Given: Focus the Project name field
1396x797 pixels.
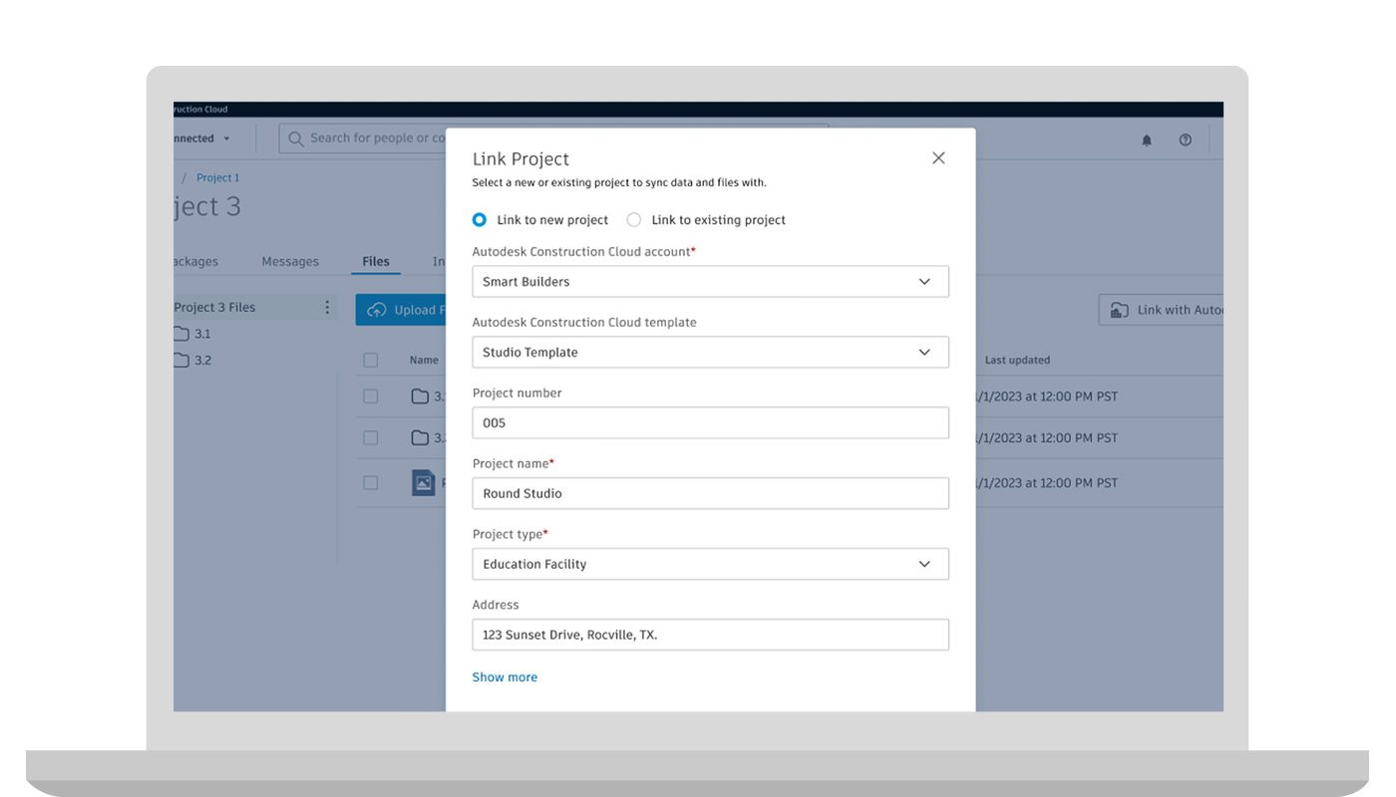Looking at the screenshot, I should point(710,494).
